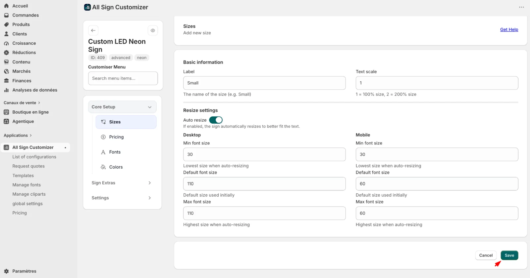Open Request quotes in sidebar
Viewport: 530px width, 278px height.
[x=28, y=166]
